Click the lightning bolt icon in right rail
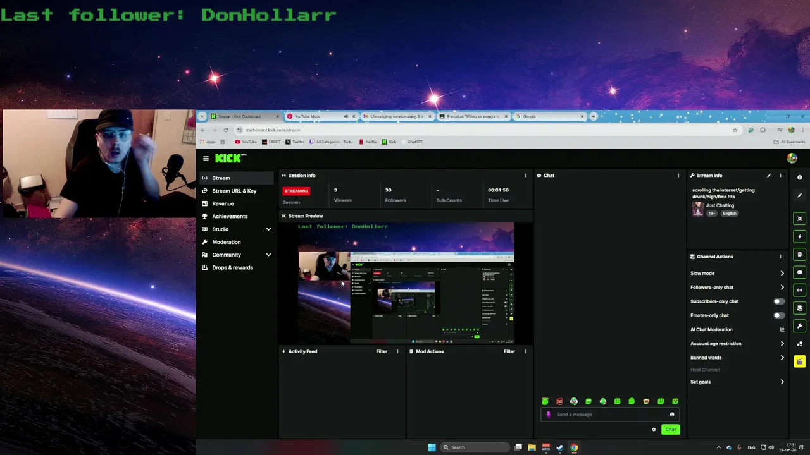The width and height of the screenshot is (810, 455). click(800, 236)
